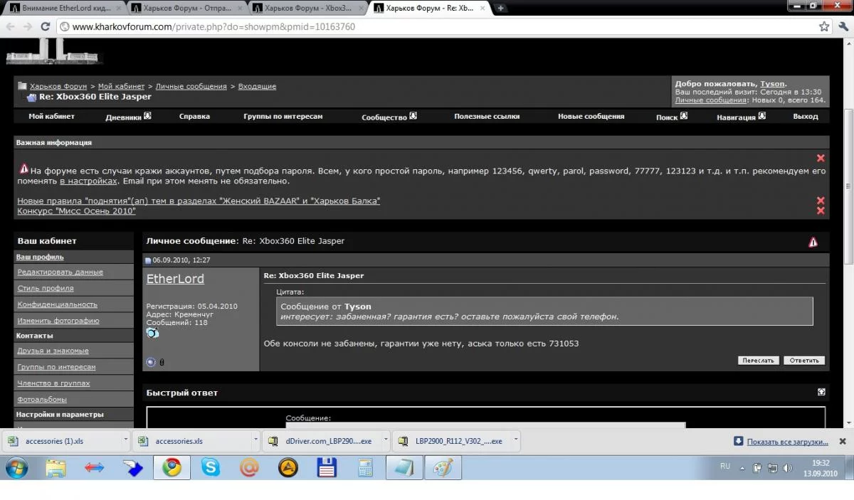Click the Переслать button
854x500 pixels.
pyautogui.click(x=759, y=361)
